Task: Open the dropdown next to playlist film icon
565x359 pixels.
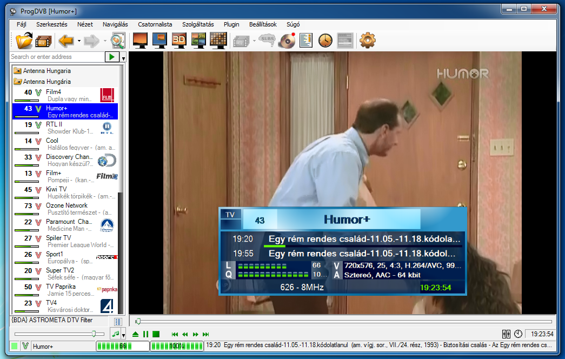Action: click(254, 41)
